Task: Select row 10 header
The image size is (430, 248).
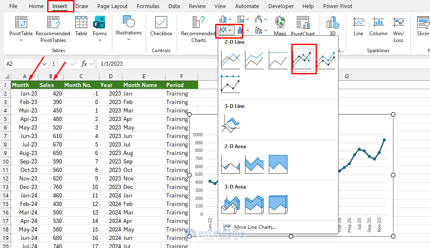Action: (x=6, y=161)
